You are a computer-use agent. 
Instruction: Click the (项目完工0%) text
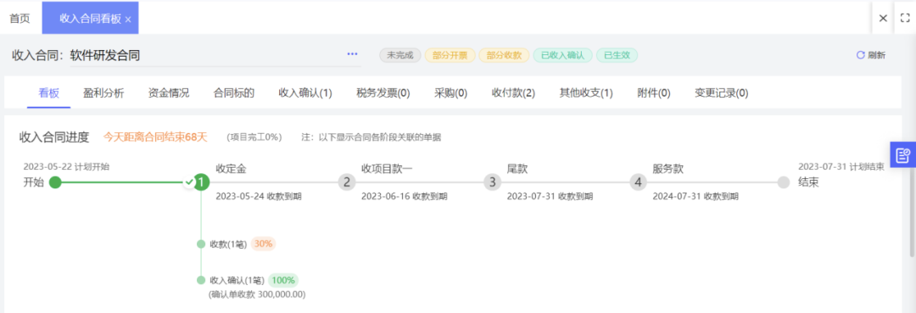pyautogui.click(x=254, y=137)
